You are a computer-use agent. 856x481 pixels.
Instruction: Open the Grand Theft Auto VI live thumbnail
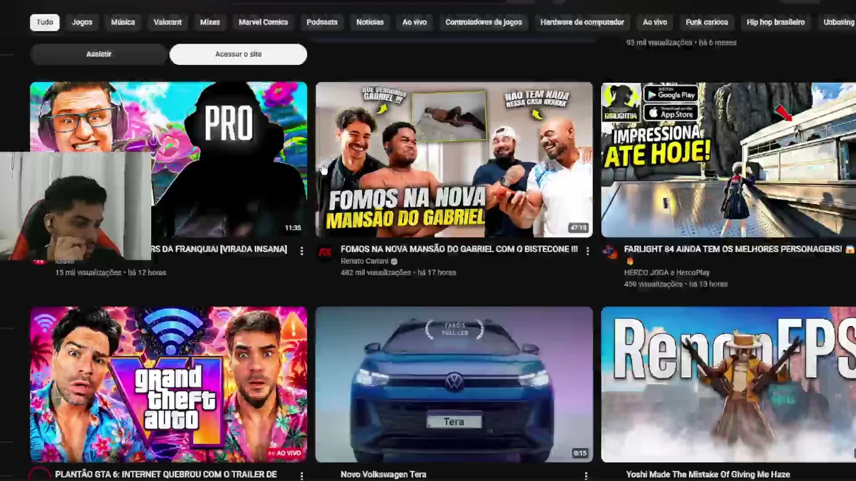pos(169,385)
